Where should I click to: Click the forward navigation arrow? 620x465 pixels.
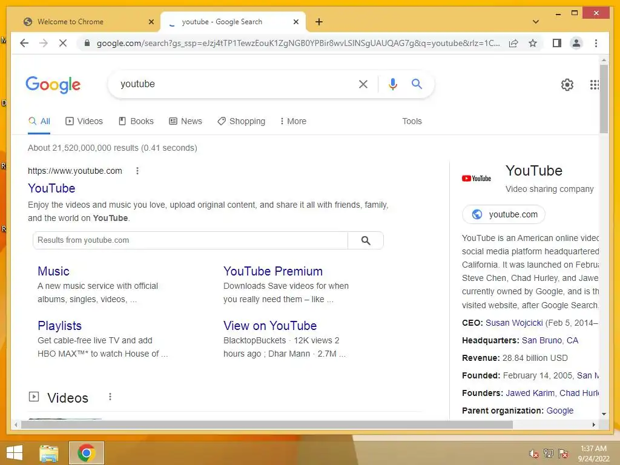tap(44, 43)
